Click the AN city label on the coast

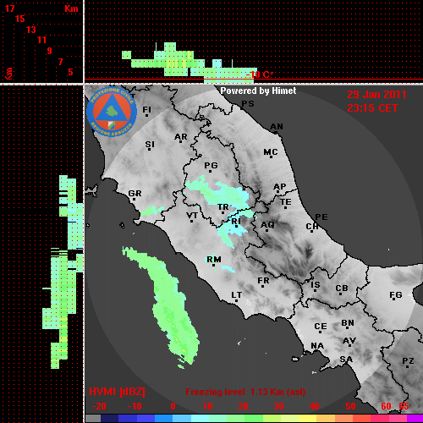tap(277, 127)
